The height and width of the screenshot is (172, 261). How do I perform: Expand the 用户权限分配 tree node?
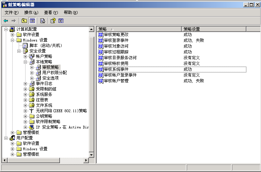pyautogui.click(x=32, y=73)
